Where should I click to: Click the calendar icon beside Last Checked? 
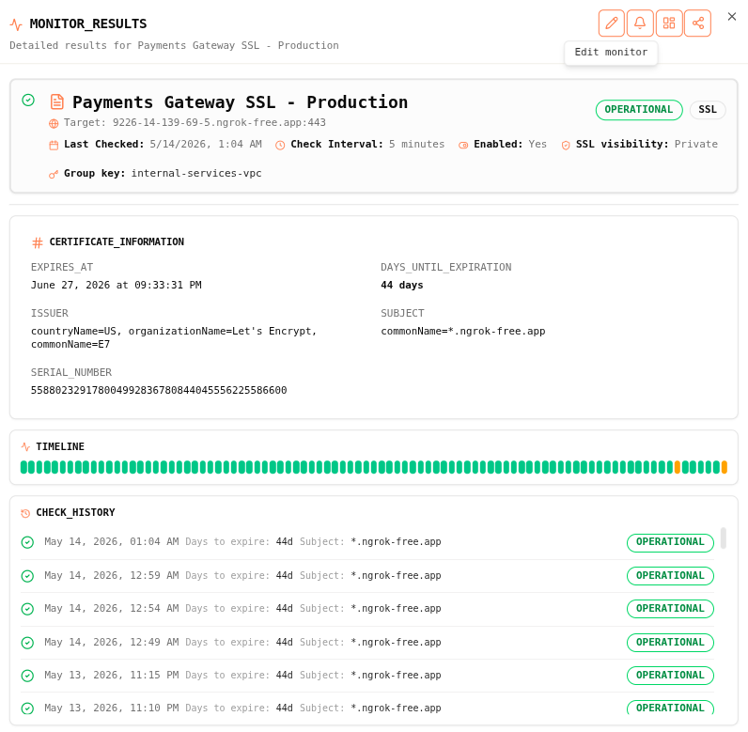click(x=54, y=145)
